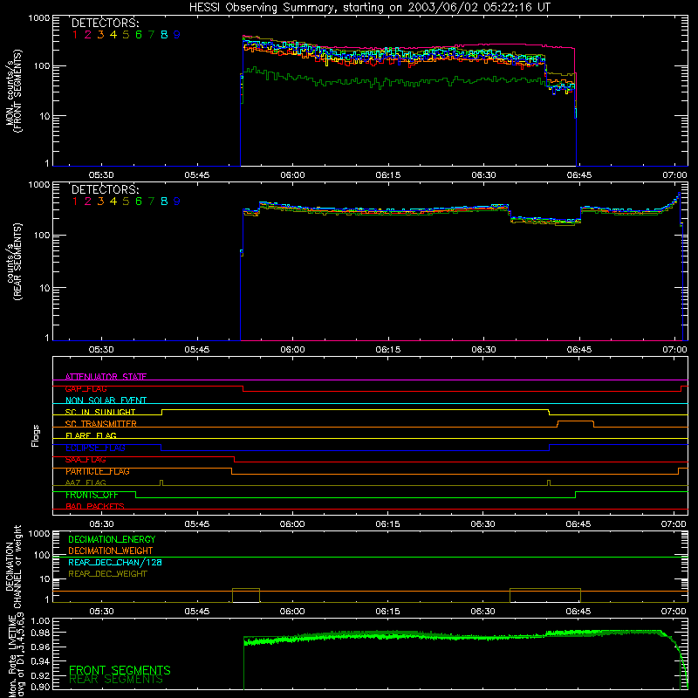698x698 pixels.
Task: Click the SC_TRANSMITTER flag label
Action: (101, 424)
